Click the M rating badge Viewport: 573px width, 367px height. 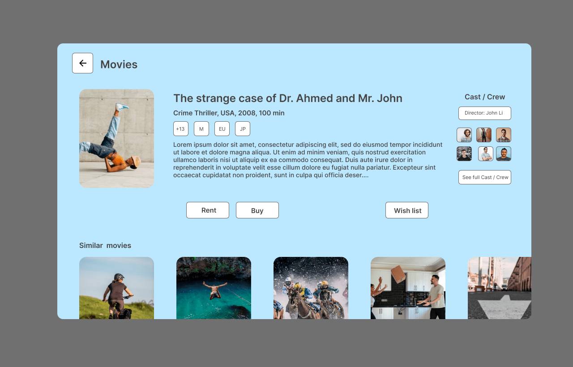pos(201,128)
